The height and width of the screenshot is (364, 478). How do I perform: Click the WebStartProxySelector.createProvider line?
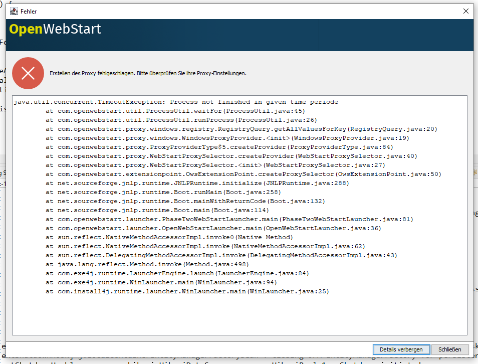(231, 156)
